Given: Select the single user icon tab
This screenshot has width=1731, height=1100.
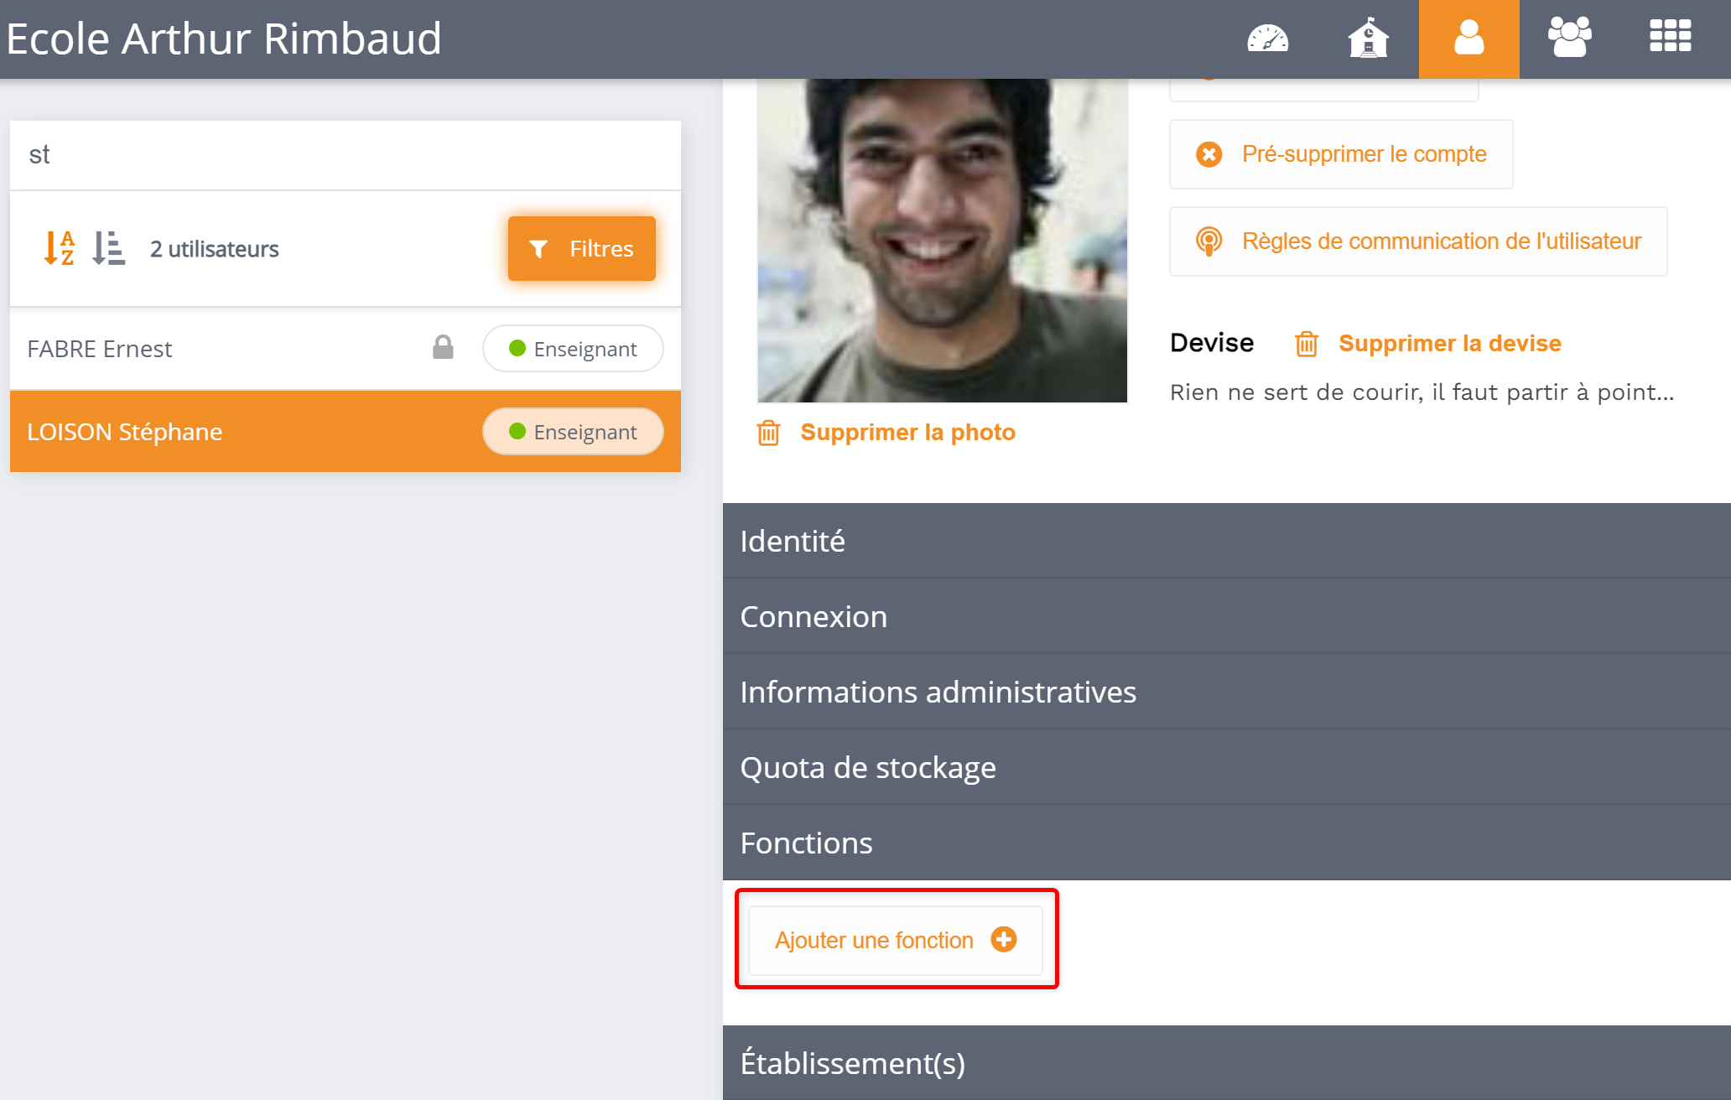Looking at the screenshot, I should [x=1468, y=39].
